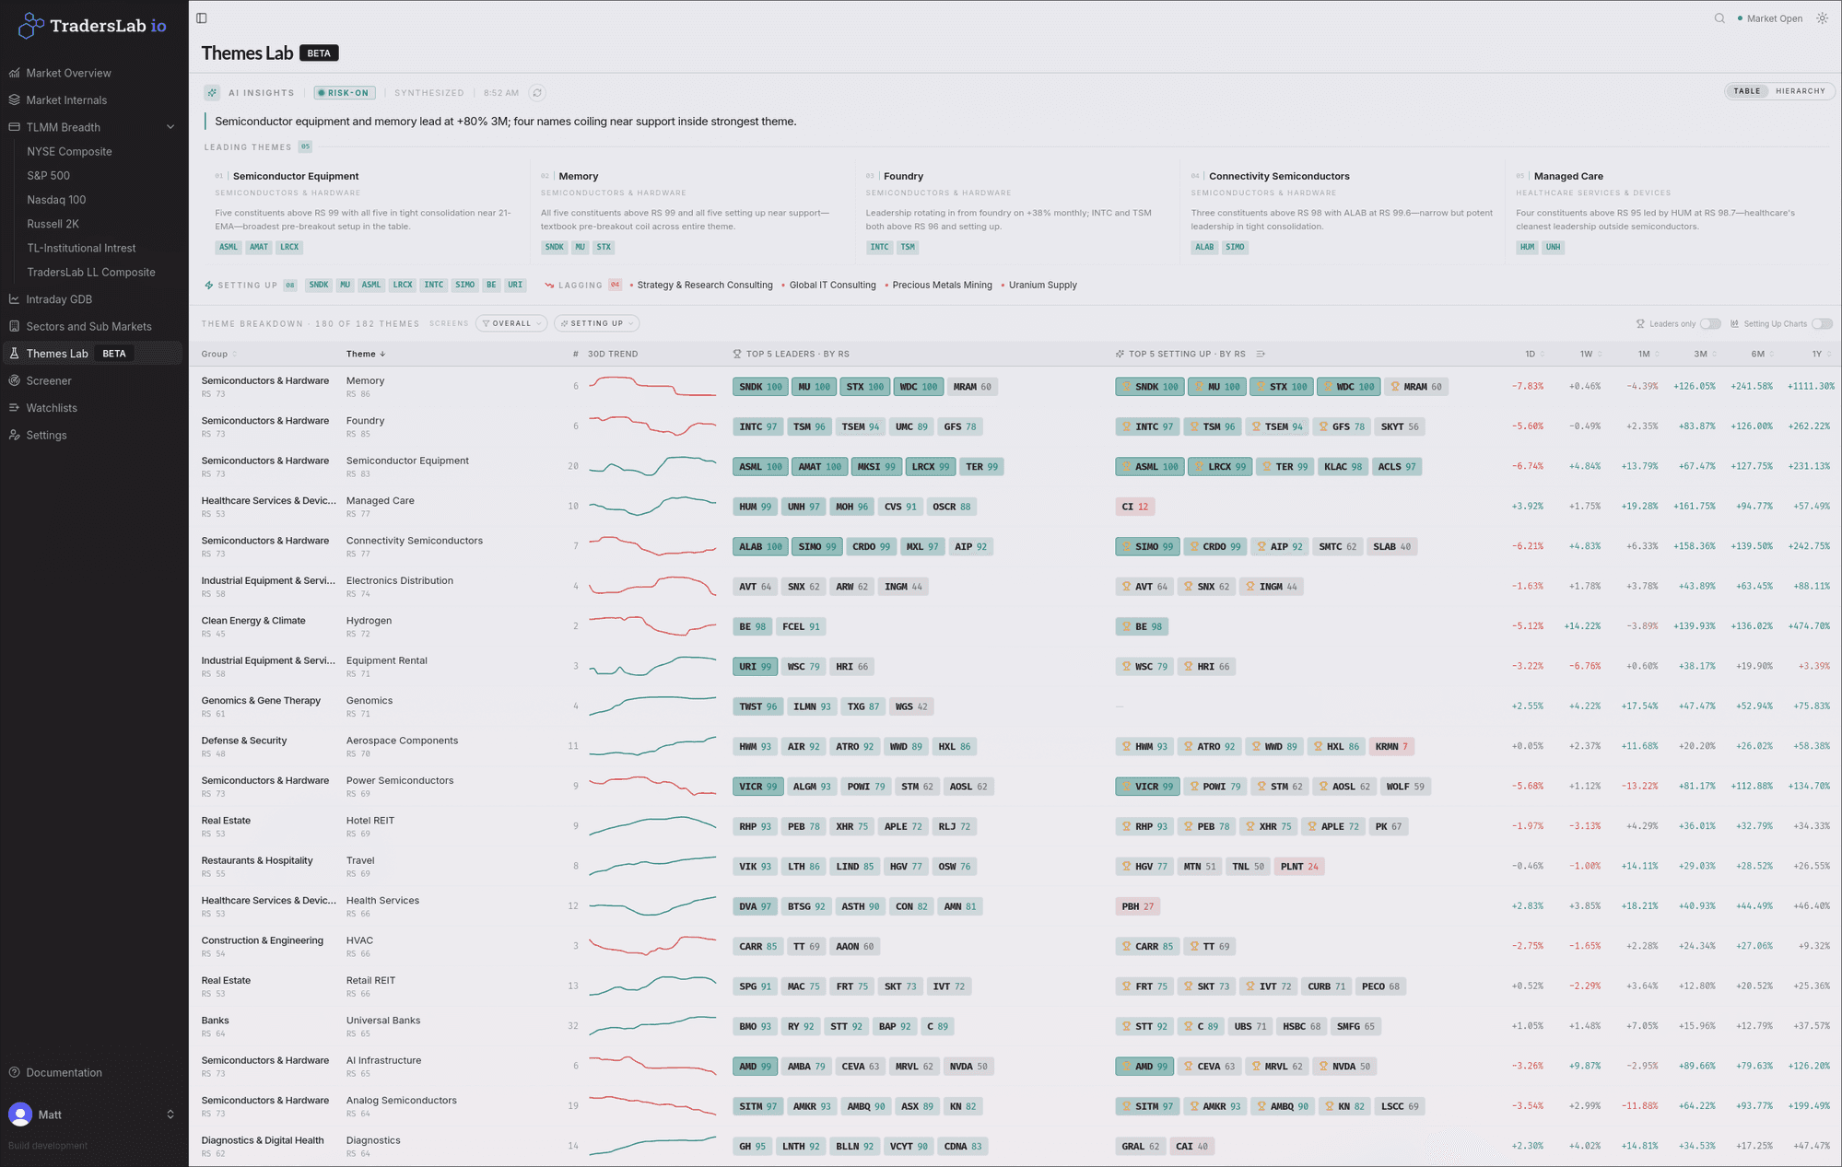Click ALAB 100 leader chip

pyautogui.click(x=760, y=547)
